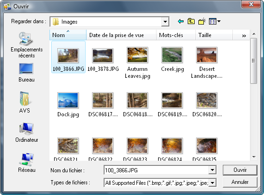Click the scroll down arrow of file list
The height and width of the screenshot is (195, 264).
click(254, 157)
